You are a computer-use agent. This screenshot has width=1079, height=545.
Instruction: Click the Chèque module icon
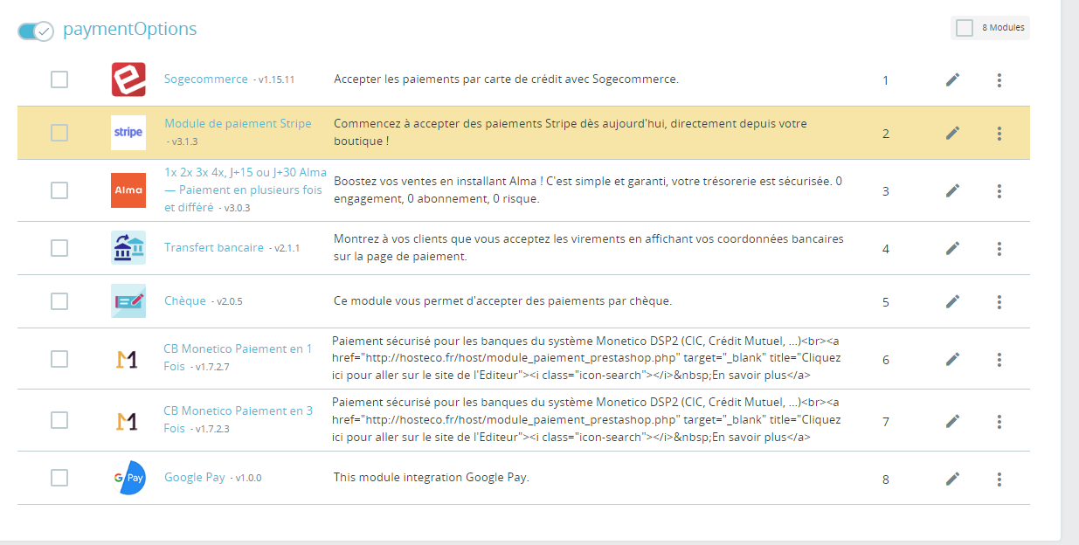pos(128,301)
